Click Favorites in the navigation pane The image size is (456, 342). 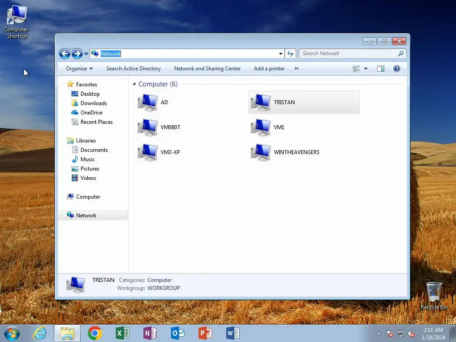pos(86,84)
